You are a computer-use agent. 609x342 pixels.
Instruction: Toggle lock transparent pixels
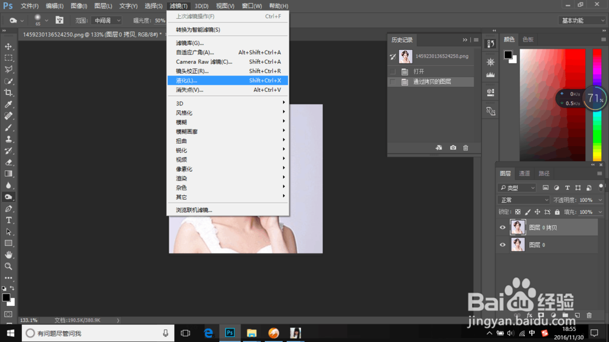[518, 212]
